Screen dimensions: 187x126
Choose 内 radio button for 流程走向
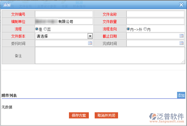pos(145,29)
